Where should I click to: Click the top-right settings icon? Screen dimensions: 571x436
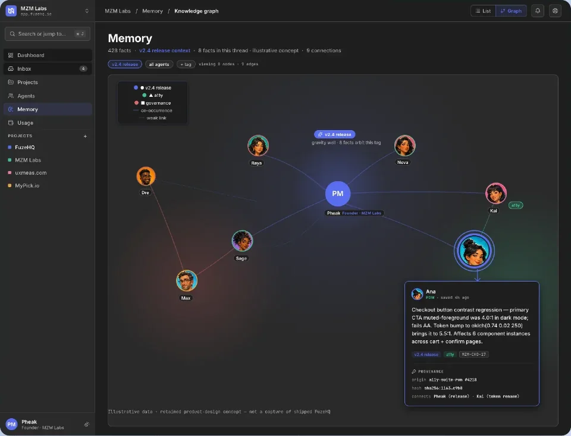pos(555,11)
